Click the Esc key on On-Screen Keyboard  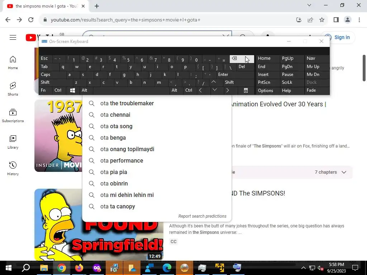click(x=46, y=58)
